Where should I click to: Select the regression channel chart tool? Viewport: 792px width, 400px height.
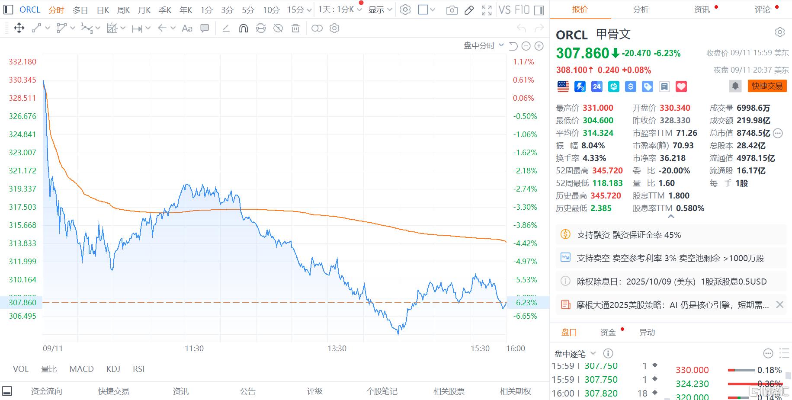[112, 29]
